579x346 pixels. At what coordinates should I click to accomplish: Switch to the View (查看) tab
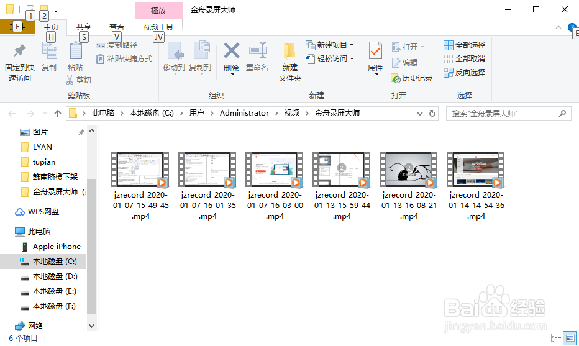coord(117,27)
